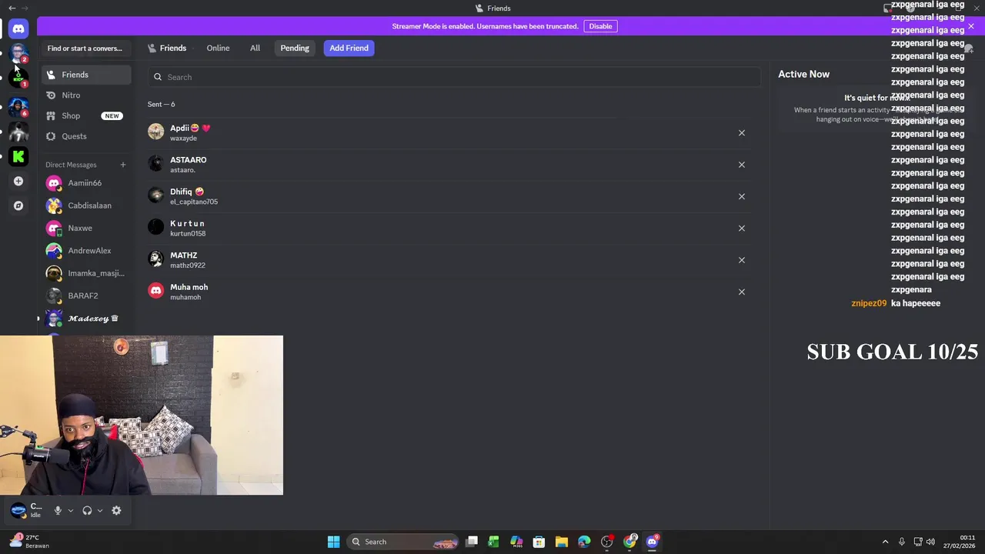This screenshot has height=554, width=985.
Task: Cancel friend request to Muha moh
Action: point(742,292)
